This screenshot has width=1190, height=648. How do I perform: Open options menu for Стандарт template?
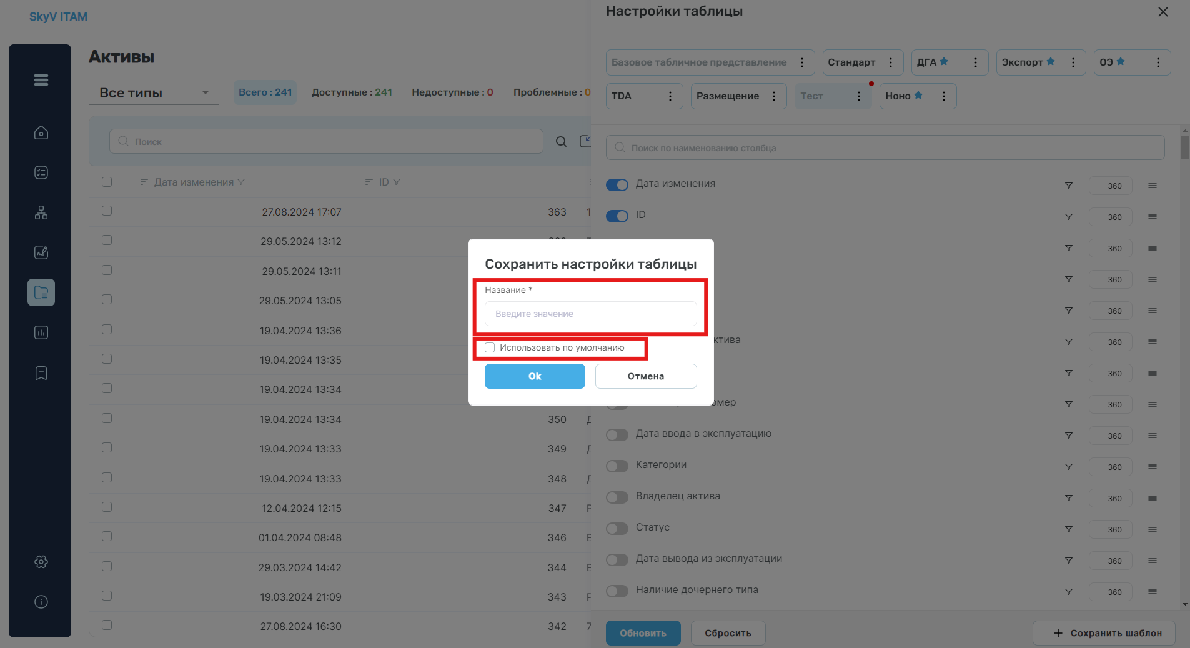click(891, 62)
